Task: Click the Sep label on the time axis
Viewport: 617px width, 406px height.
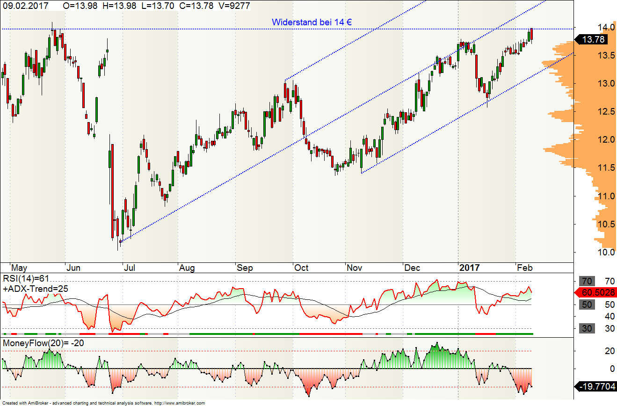Action: click(244, 268)
